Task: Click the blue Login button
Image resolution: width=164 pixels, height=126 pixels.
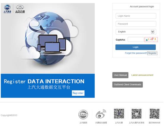Action: 136,47
